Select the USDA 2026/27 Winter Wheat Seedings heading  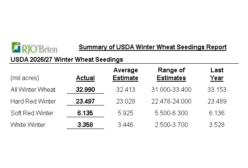67,59
